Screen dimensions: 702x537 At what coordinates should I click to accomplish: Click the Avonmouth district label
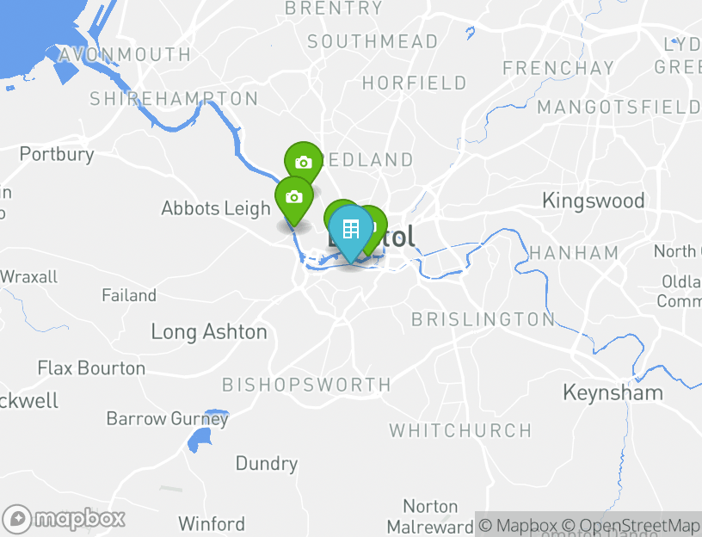pos(125,54)
